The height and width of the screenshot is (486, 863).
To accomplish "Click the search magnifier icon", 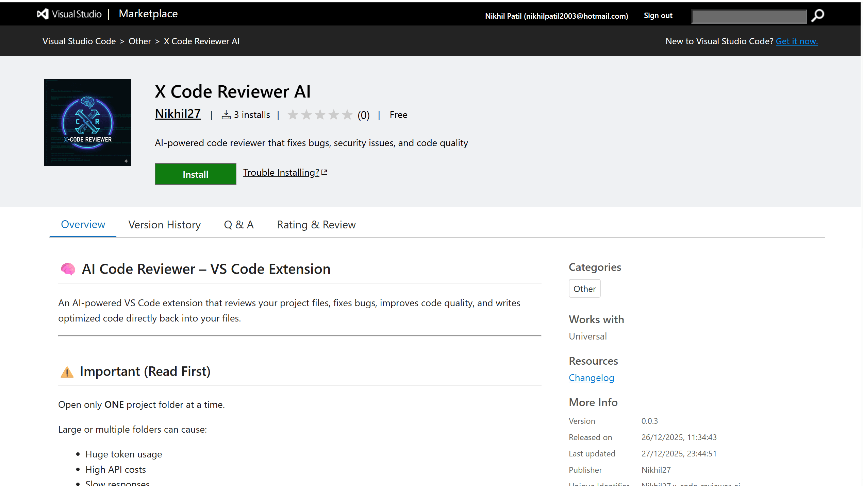I will 818,16.
